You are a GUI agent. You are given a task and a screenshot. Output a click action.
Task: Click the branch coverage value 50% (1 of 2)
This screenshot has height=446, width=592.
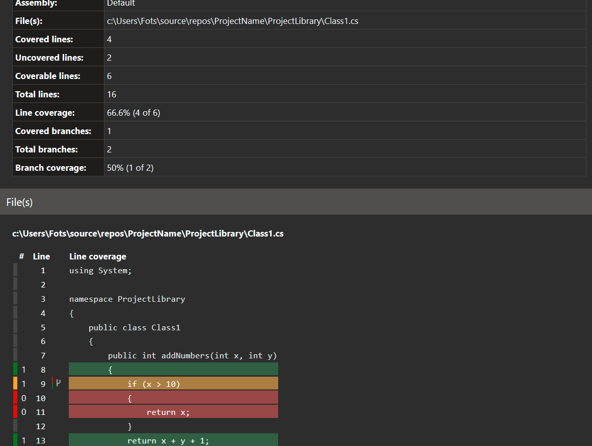[x=130, y=168]
